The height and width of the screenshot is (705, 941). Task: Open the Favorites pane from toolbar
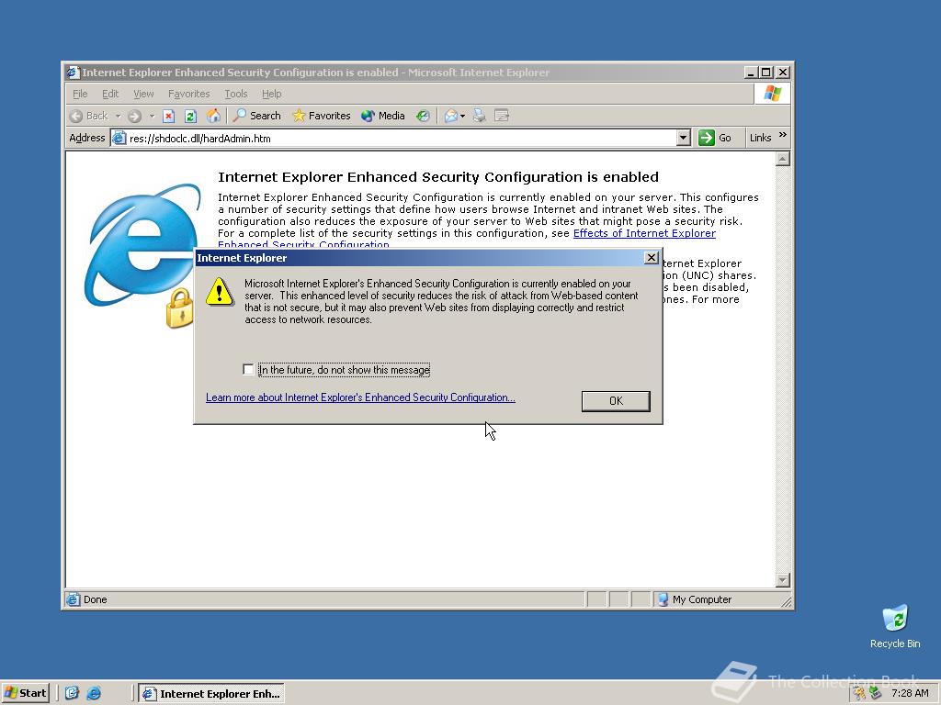point(321,116)
